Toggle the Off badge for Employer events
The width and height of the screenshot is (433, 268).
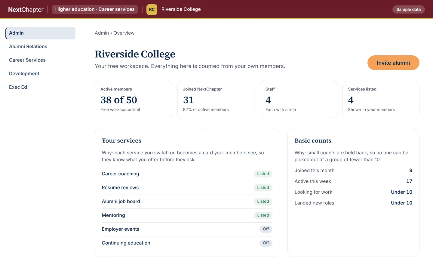266,229
